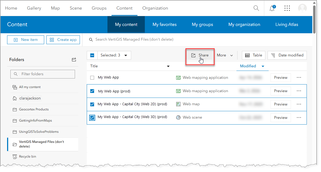Create a new folder icon beside Folders
The height and width of the screenshot is (172, 321).
click(x=74, y=59)
